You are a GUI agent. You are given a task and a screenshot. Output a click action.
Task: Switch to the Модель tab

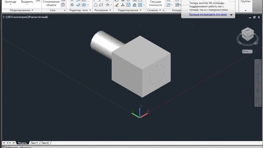click(22, 143)
